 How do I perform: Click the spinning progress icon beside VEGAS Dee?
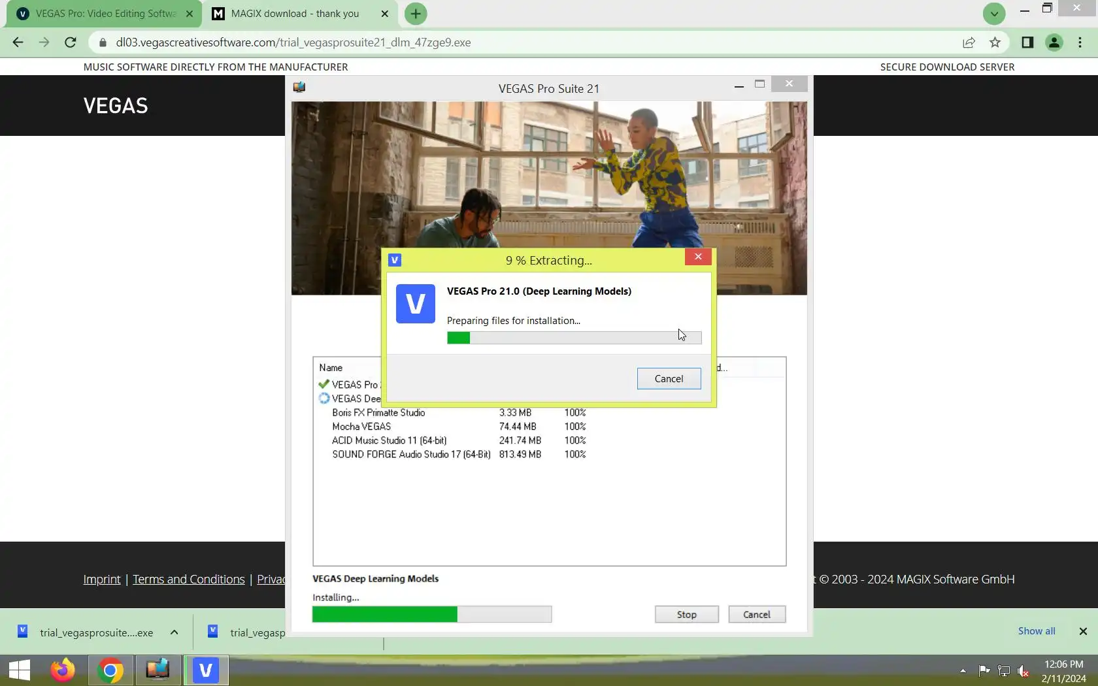tap(324, 399)
